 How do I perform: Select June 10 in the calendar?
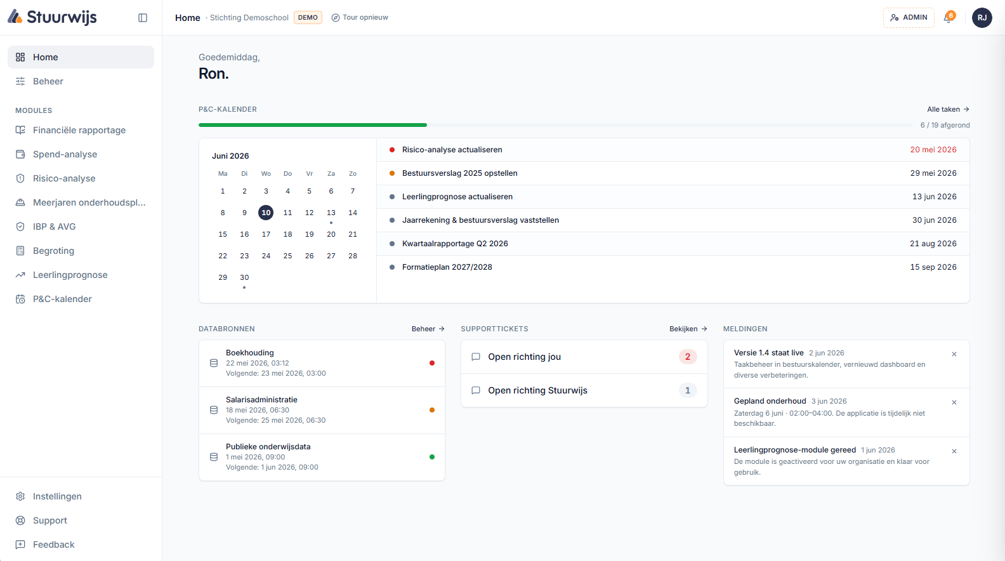coord(266,213)
